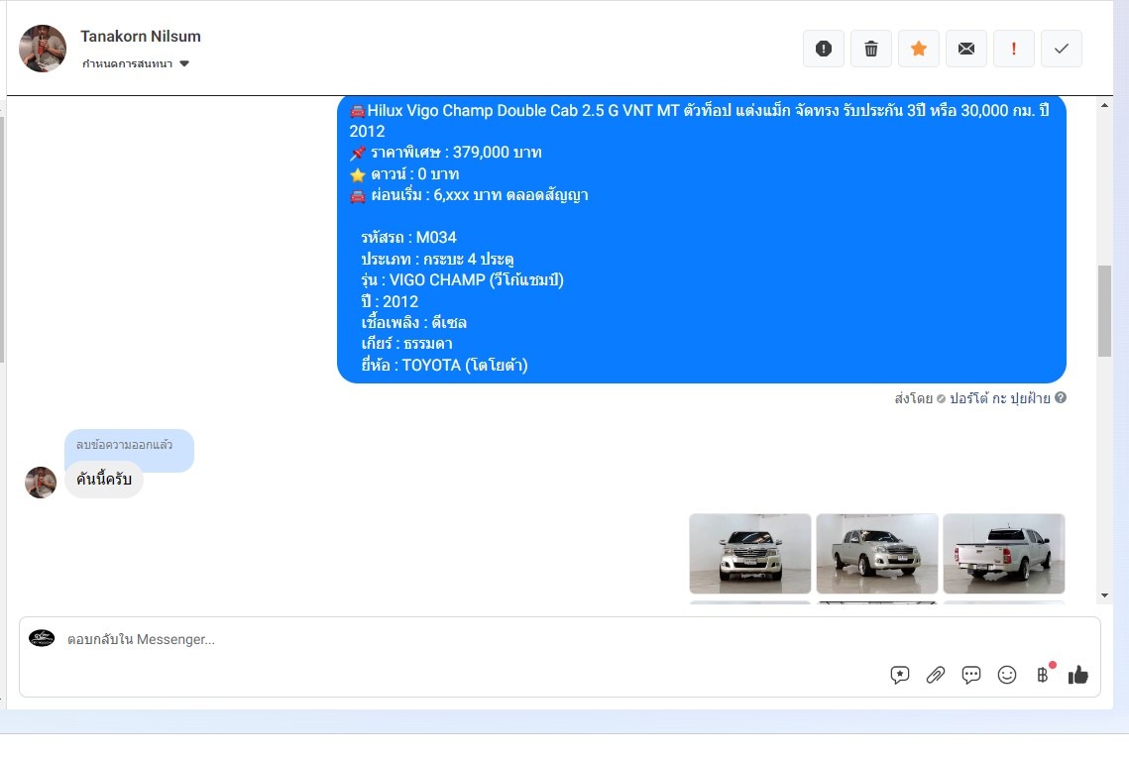Click the line รุ่น : VIGO CHAMP
The image size is (1129, 759).
[462, 279]
